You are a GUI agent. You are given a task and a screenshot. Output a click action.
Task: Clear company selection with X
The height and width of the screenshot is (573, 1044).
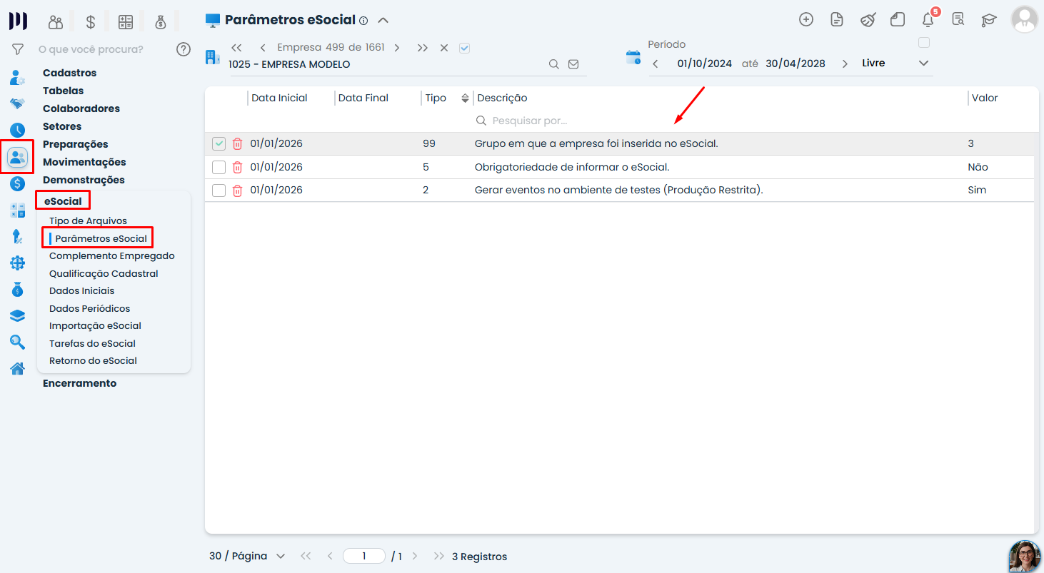click(x=444, y=48)
